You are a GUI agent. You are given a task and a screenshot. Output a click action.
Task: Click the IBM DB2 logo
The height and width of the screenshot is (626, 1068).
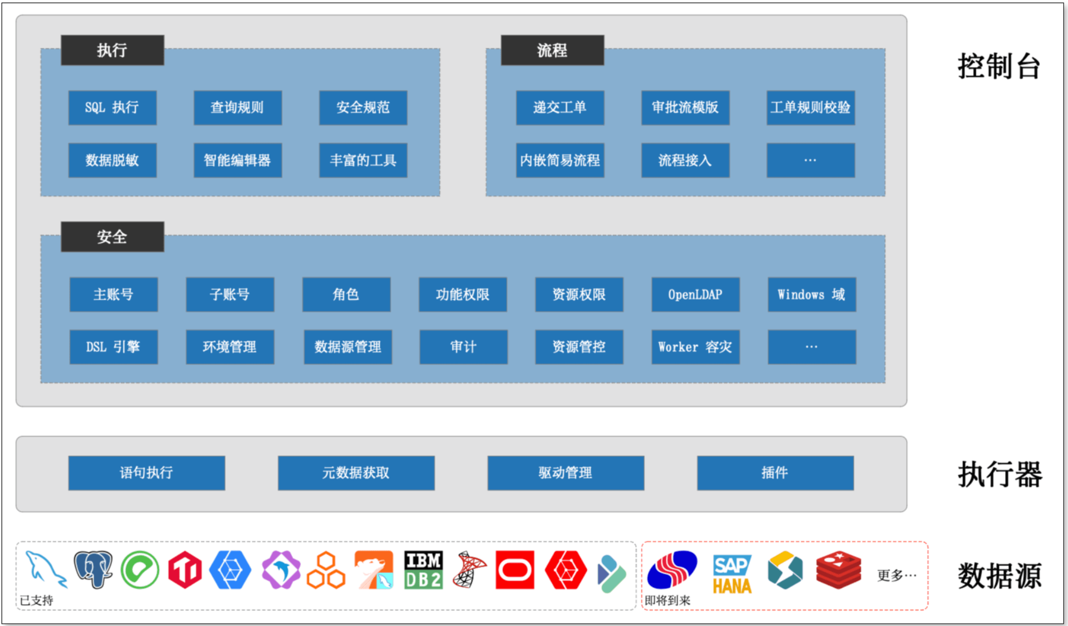point(423,570)
